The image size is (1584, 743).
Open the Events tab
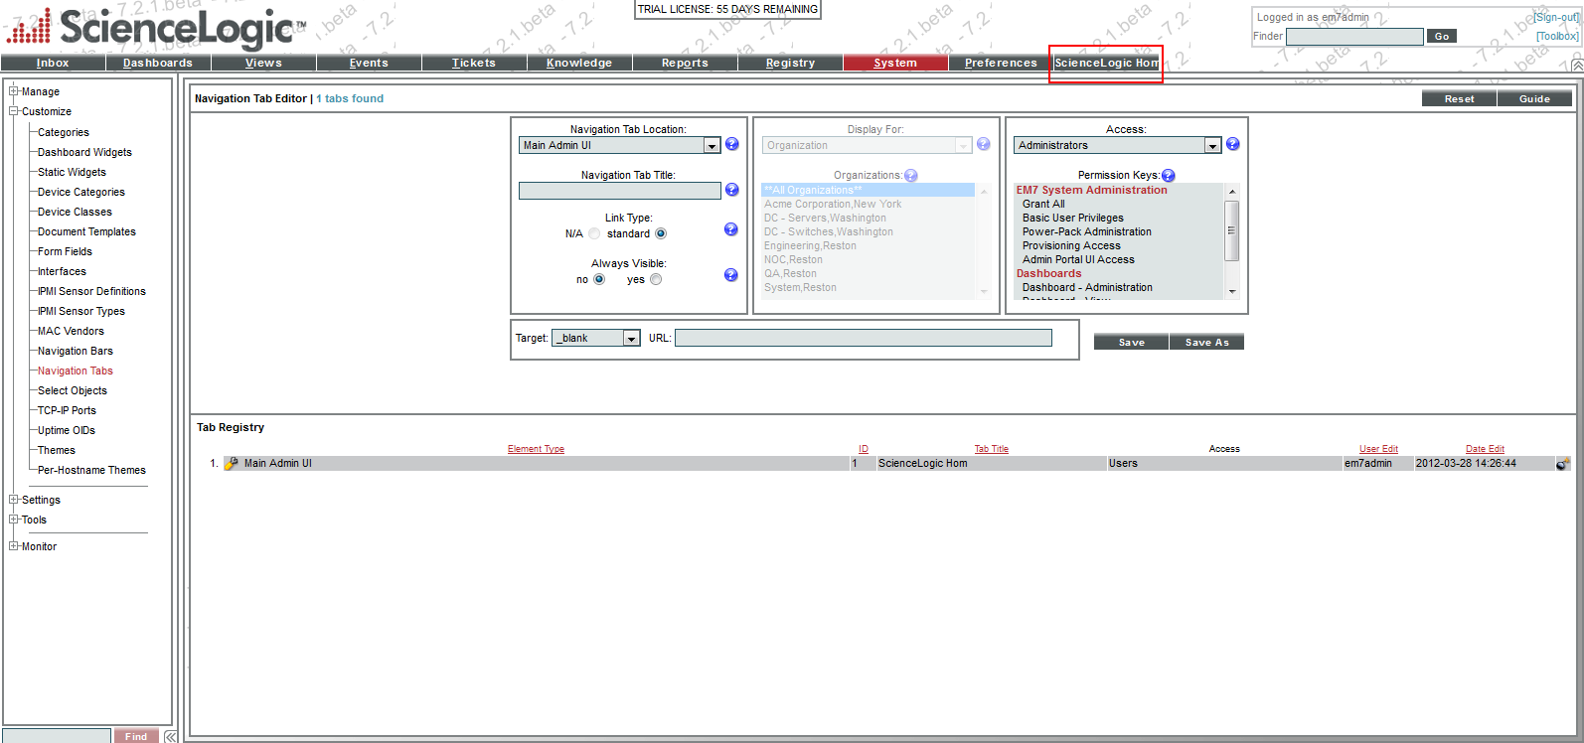click(369, 63)
